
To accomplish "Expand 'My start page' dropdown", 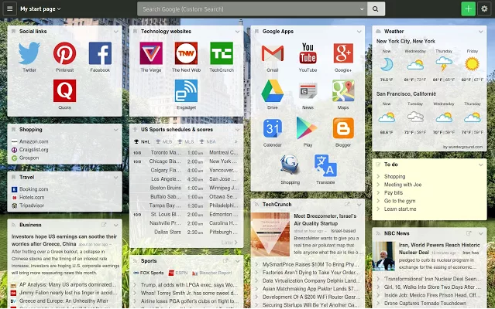I will [40, 8].
